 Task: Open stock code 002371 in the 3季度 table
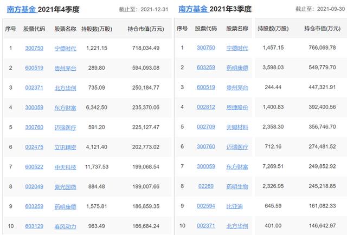pos(206,226)
